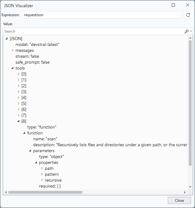Screen dimensions: 195x208
Task: Select the name: "scan" row
Action: 45,139
